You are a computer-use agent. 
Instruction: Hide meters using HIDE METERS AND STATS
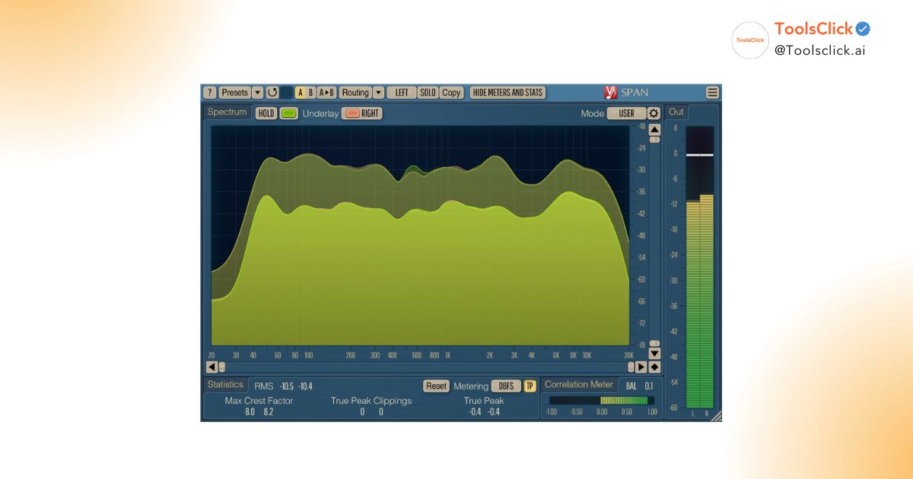tap(506, 92)
